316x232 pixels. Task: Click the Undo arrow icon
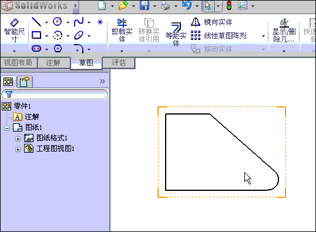187,5
